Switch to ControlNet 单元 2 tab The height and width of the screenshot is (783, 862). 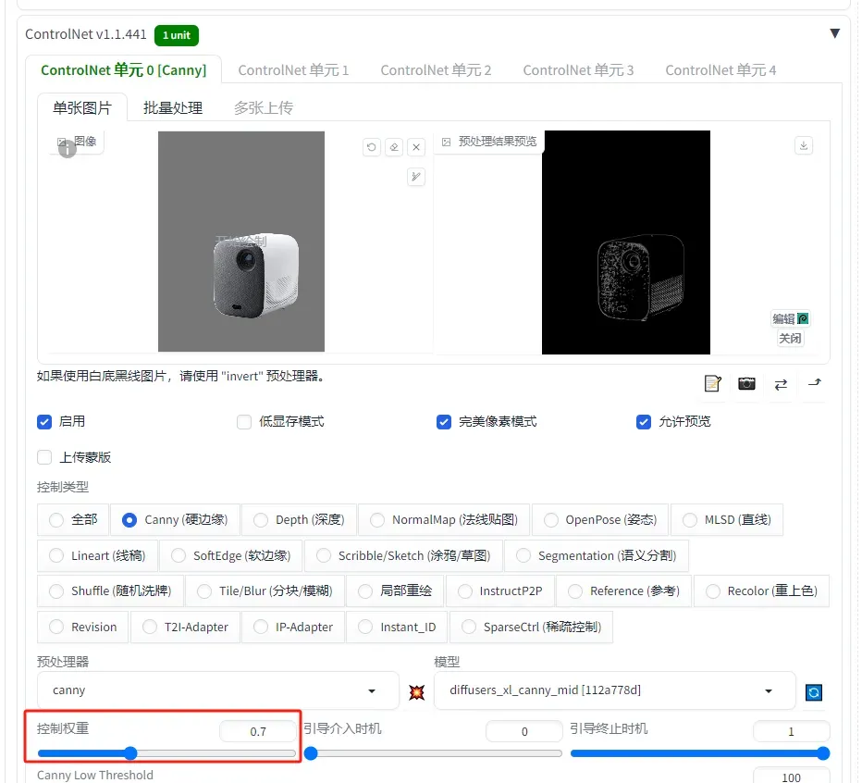coord(436,70)
